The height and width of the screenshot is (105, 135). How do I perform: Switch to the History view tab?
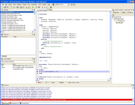coord(78,82)
